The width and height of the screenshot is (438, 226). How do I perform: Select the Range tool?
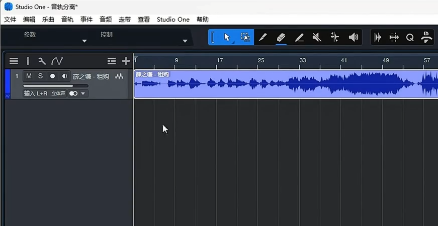click(245, 37)
